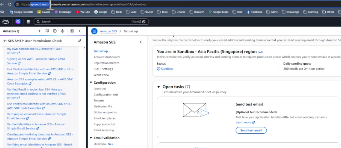Viewport: 341px width, 148px height.
Task: Collapse the Email validation section
Action: click(91, 138)
